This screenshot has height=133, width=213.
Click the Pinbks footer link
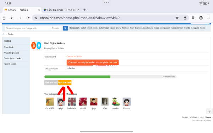click(x=208, y=117)
